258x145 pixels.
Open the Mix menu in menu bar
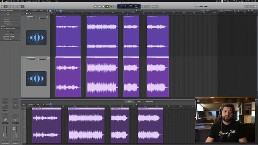click(x=39, y=1)
